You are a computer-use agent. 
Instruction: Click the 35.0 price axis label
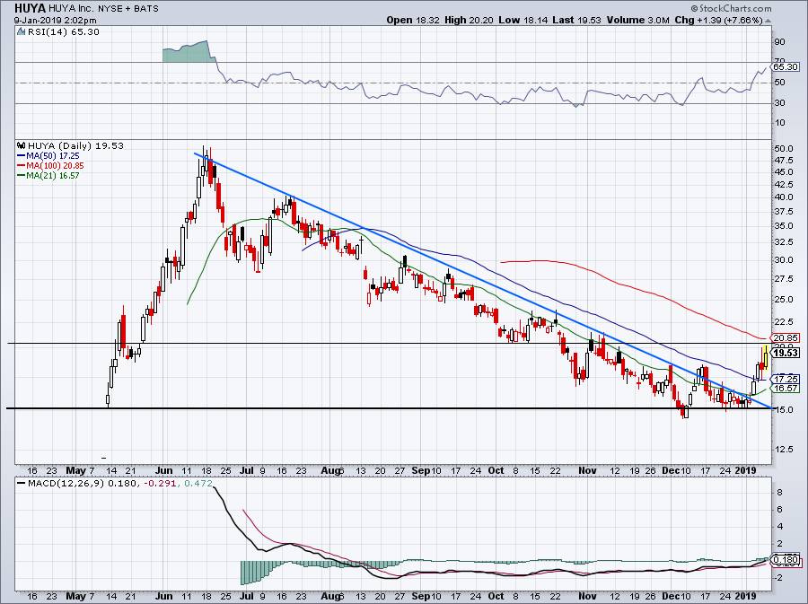click(x=783, y=226)
